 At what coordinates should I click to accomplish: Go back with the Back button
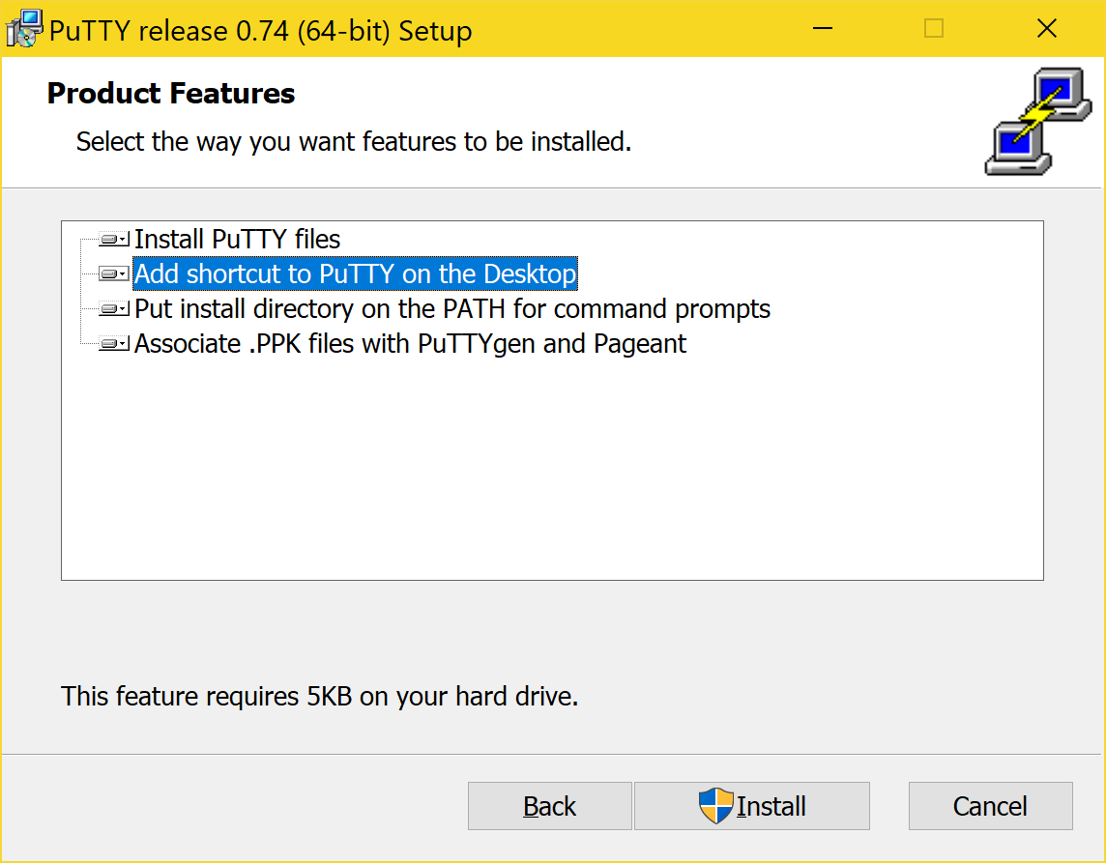coord(549,806)
